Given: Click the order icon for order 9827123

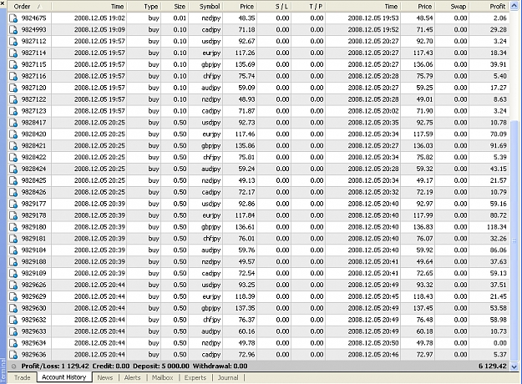Looking at the screenshot, I should [x=13, y=111].
